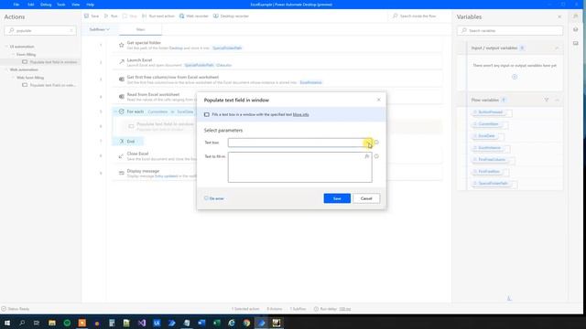586x329 pixels.
Task: Select the Close Excel action row
Action: [x=277, y=156]
